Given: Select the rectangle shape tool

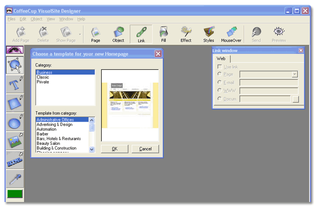Looking at the screenshot, I should point(15,103).
